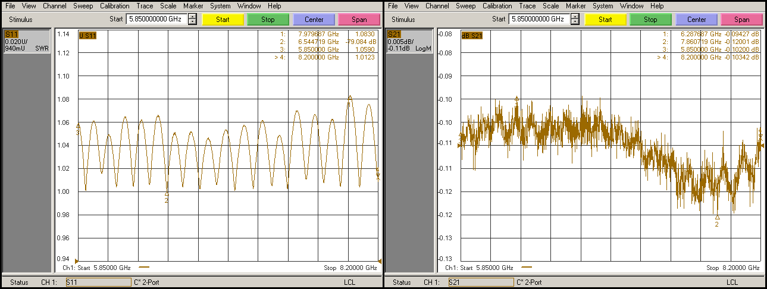Decrement Start frequency stepper in left window
767x289 pixels.
[x=192, y=22]
